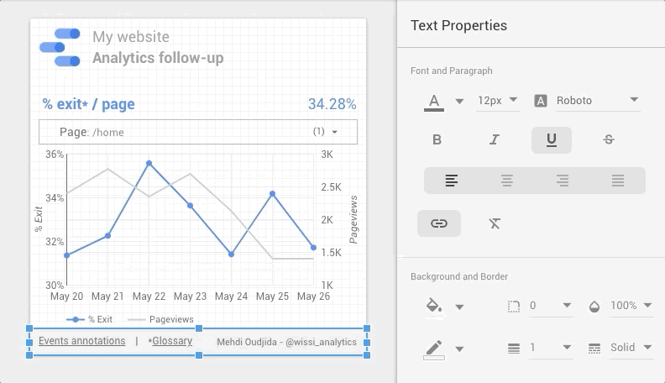This screenshot has width=665, height=383.
Task: Click the May 25 % Exit data point
Action: [x=272, y=194]
